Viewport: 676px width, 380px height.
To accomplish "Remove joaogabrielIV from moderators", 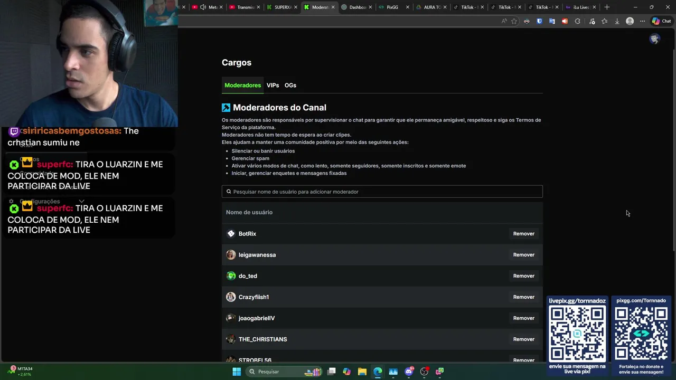I will coord(523,318).
